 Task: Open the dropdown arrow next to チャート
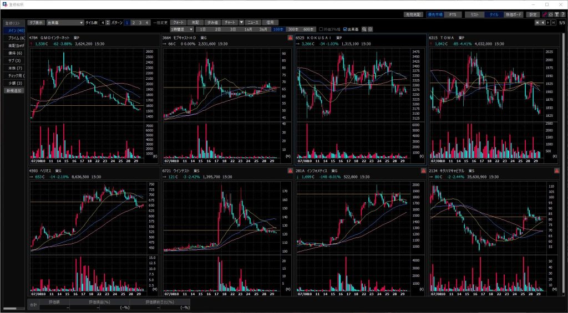(x=241, y=23)
